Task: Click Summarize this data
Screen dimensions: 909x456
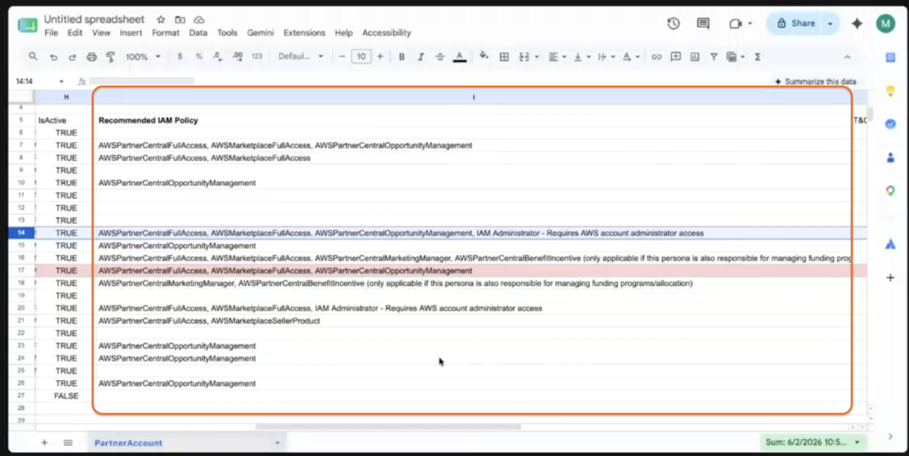Action: (815, 82)
